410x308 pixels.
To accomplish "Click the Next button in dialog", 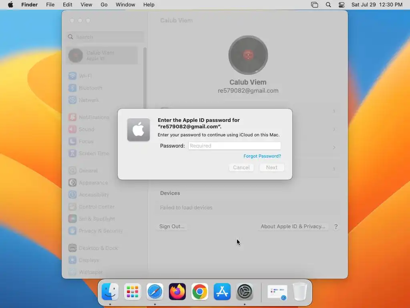I will click(x=272, y=168).
